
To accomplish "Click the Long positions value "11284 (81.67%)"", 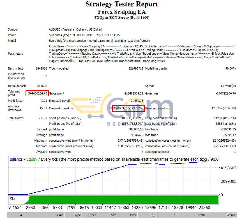I will [x=225, y=118].
